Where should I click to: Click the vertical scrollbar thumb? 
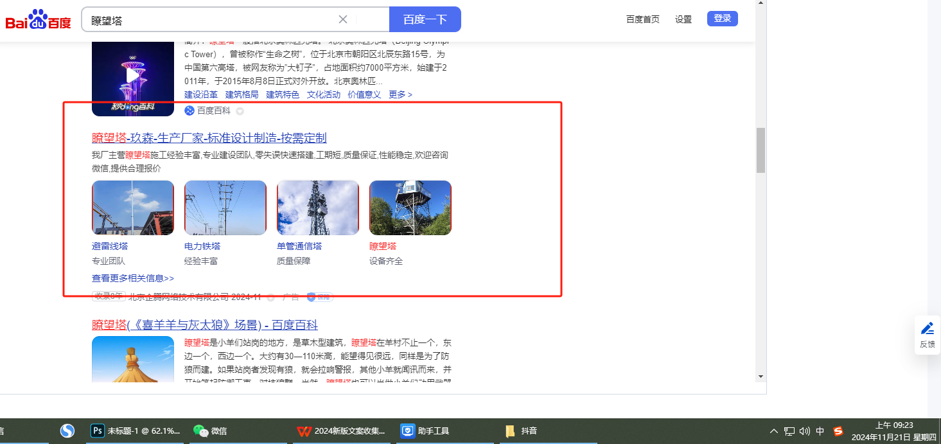pyautogui.click(x=761, y=150)
